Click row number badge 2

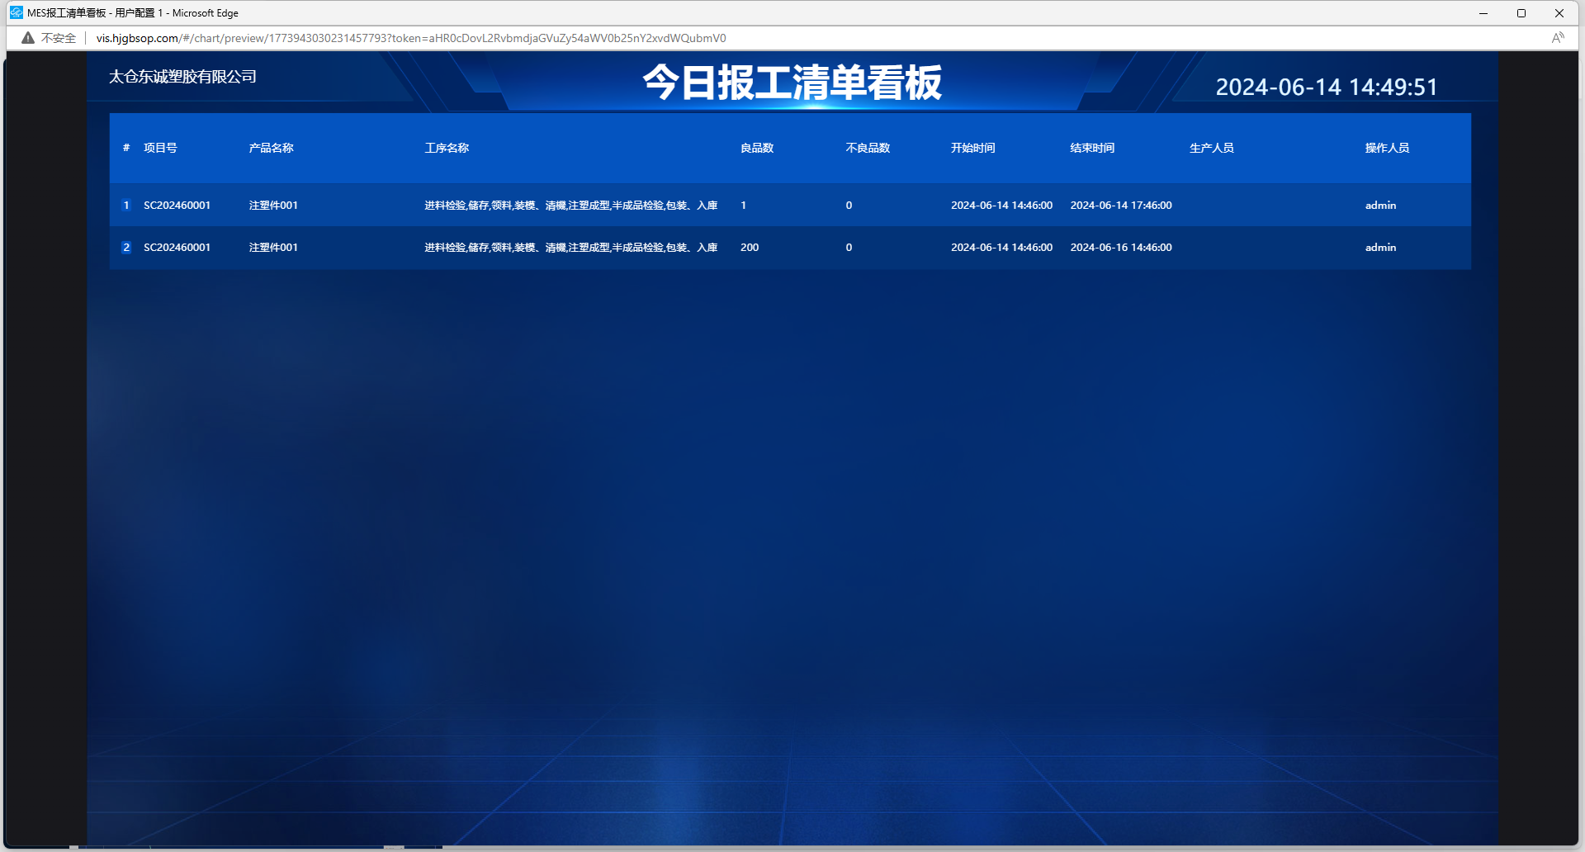tap(126, 248)
